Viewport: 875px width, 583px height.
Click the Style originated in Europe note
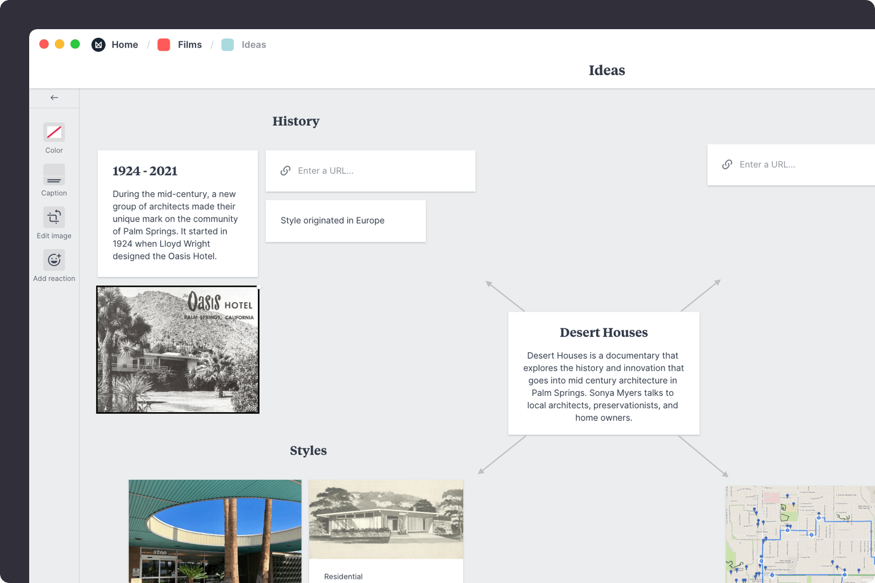pos(345,220)
